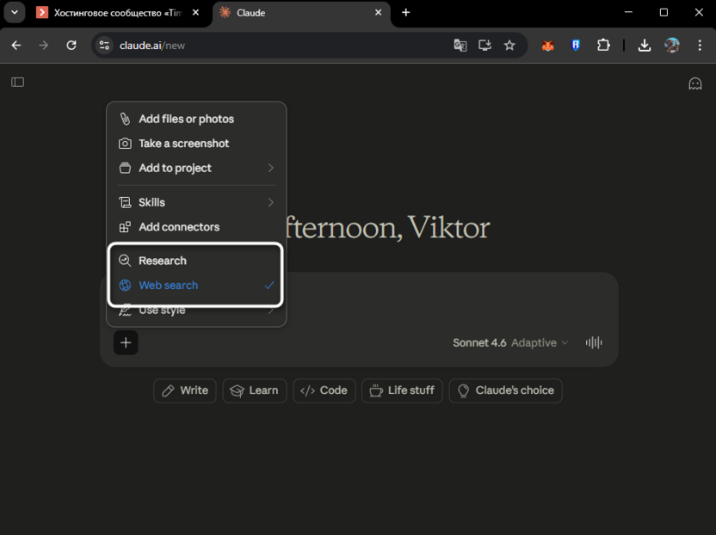Open the Bitwarden shield extension
Viewport: 716px width, 535px height.
click(x=576, y=46)
